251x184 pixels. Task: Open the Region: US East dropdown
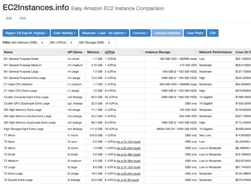27,33
